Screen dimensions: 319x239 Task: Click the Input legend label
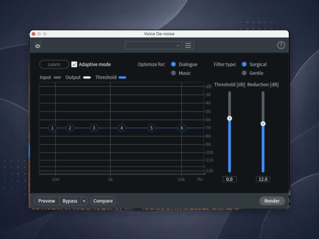(x=45, y=77)
